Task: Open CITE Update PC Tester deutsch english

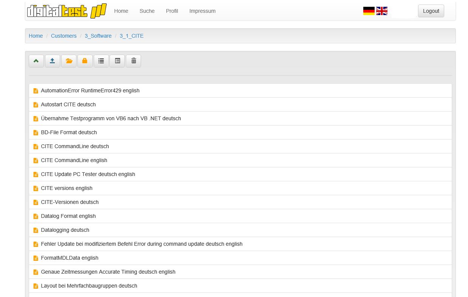Action: [88, 174]
